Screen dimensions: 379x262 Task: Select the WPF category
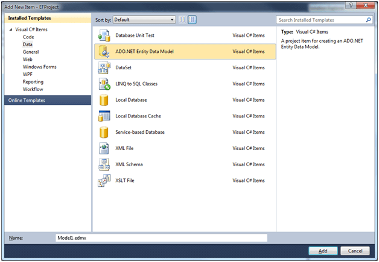[27, 74]
